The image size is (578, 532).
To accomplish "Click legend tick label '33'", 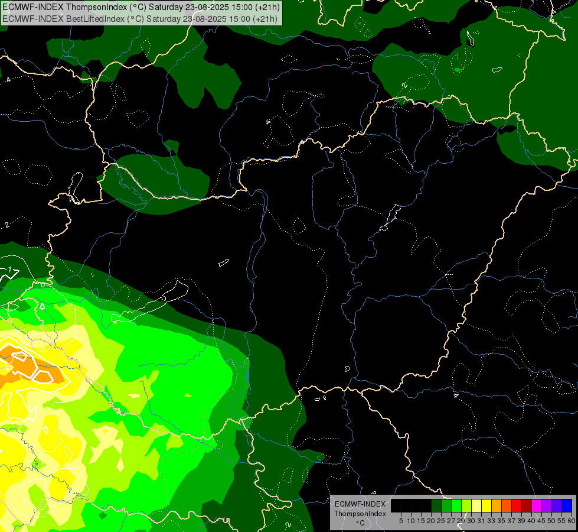I will [491, 521].
